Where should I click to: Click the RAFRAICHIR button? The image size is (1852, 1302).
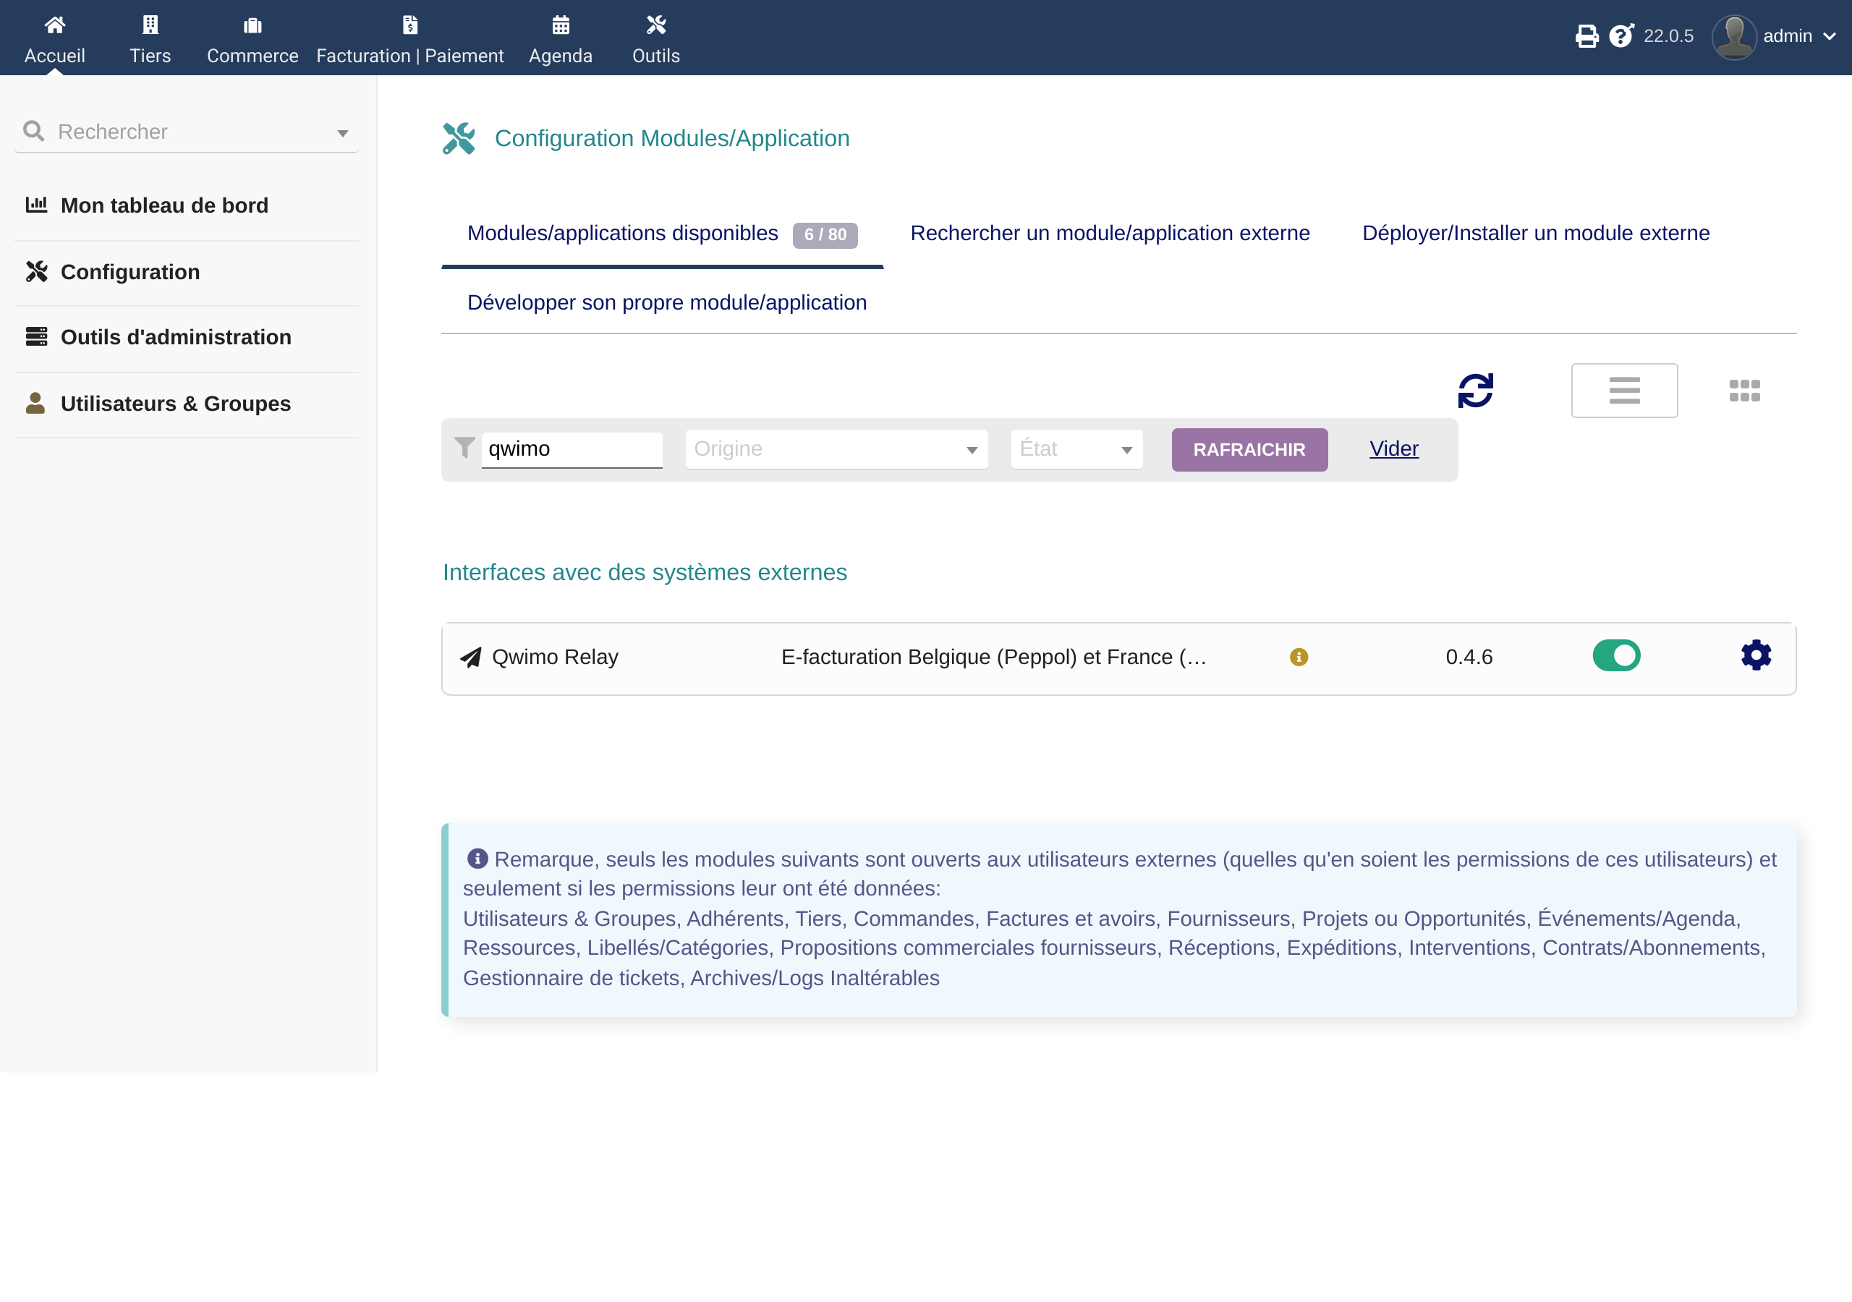click(x=1249, y=449)
